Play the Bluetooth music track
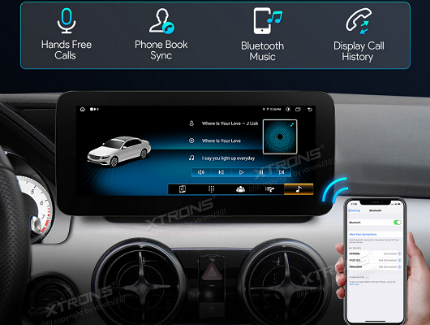Screen dimensions: 430x325 coord(241,172)
